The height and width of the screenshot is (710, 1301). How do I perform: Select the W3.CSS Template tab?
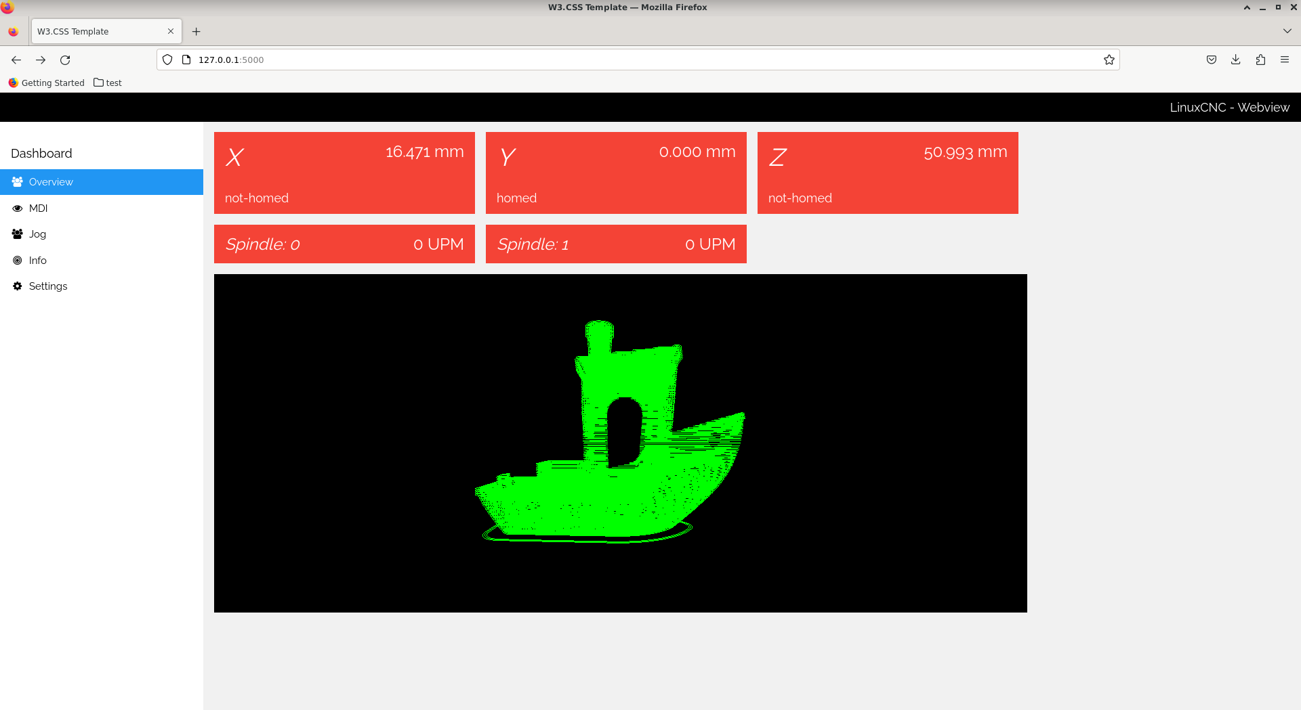(x=106, y=31)
